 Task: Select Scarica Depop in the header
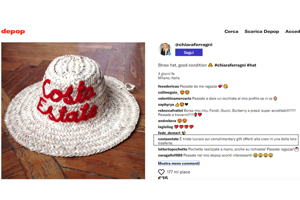tap(261, 31)
